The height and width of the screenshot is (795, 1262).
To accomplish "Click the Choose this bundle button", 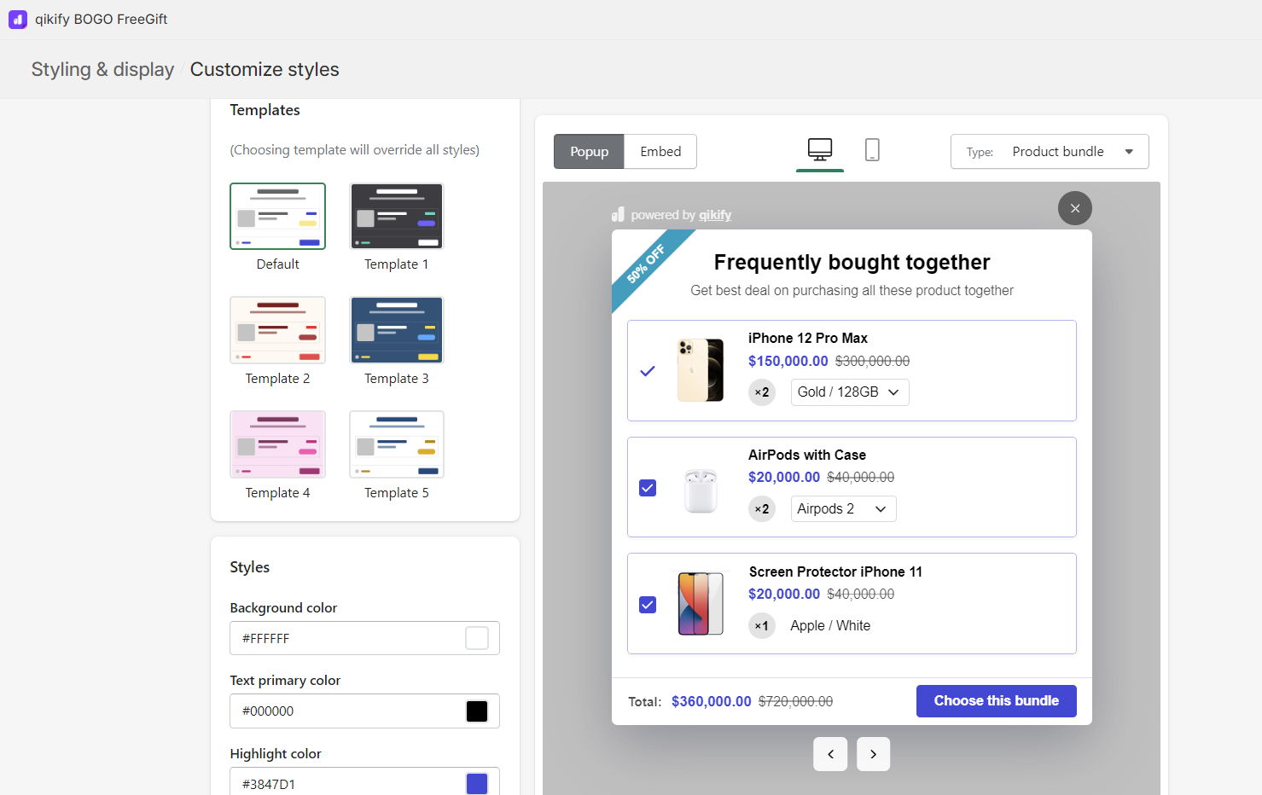I will tap(997, 701).
